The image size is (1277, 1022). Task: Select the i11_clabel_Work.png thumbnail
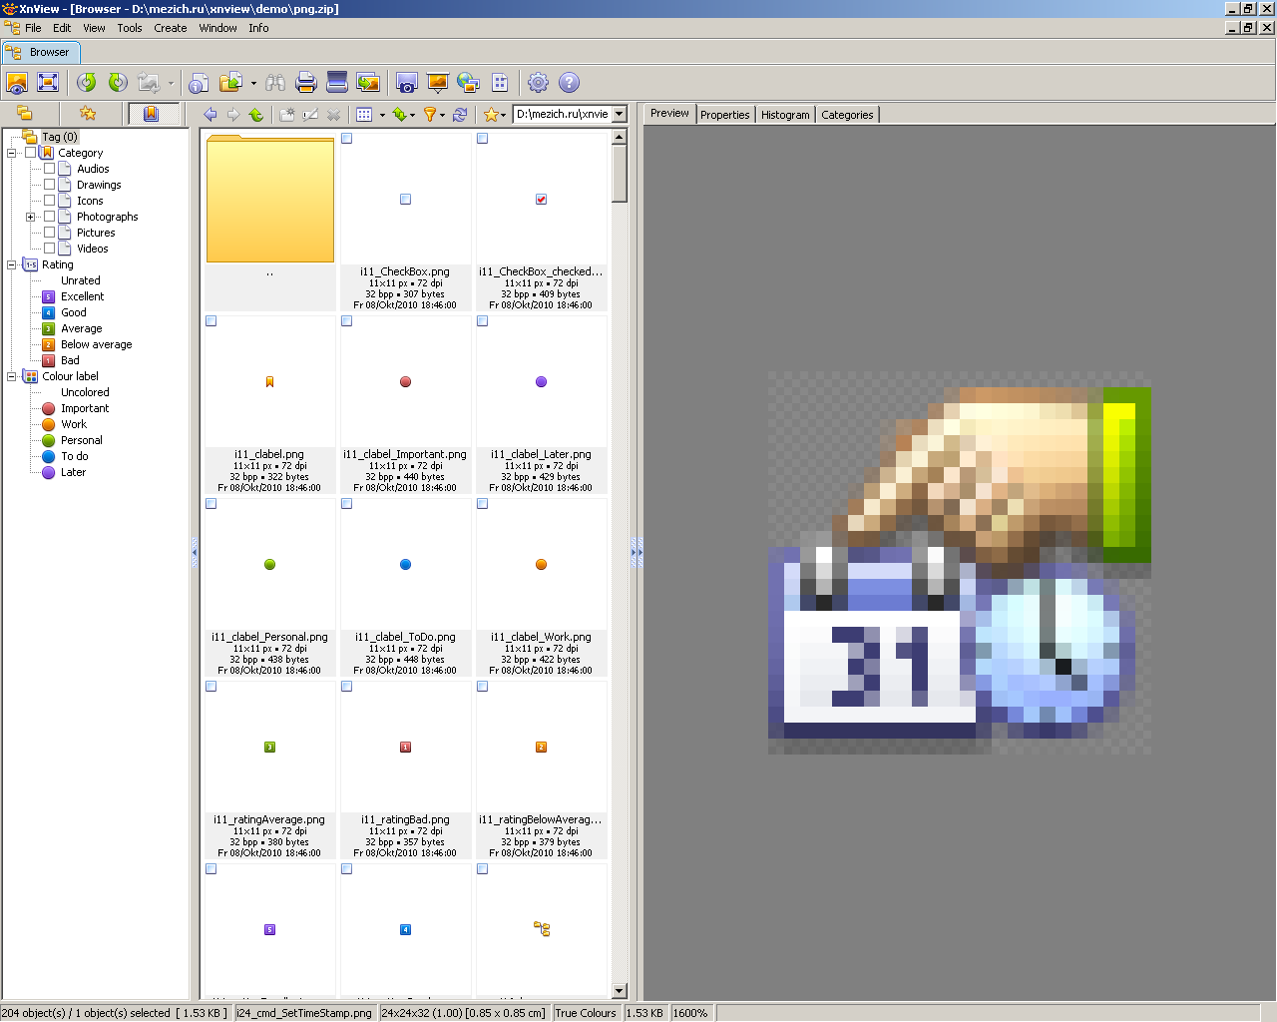pos(541,588)
